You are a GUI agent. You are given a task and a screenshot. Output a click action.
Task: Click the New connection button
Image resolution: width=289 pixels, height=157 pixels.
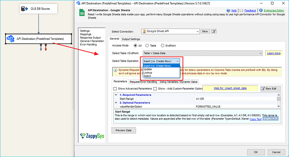click(205, 31)
